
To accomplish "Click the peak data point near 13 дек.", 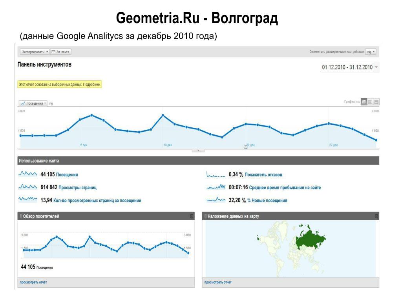I will pyautogui.click(x=163, y=116).
